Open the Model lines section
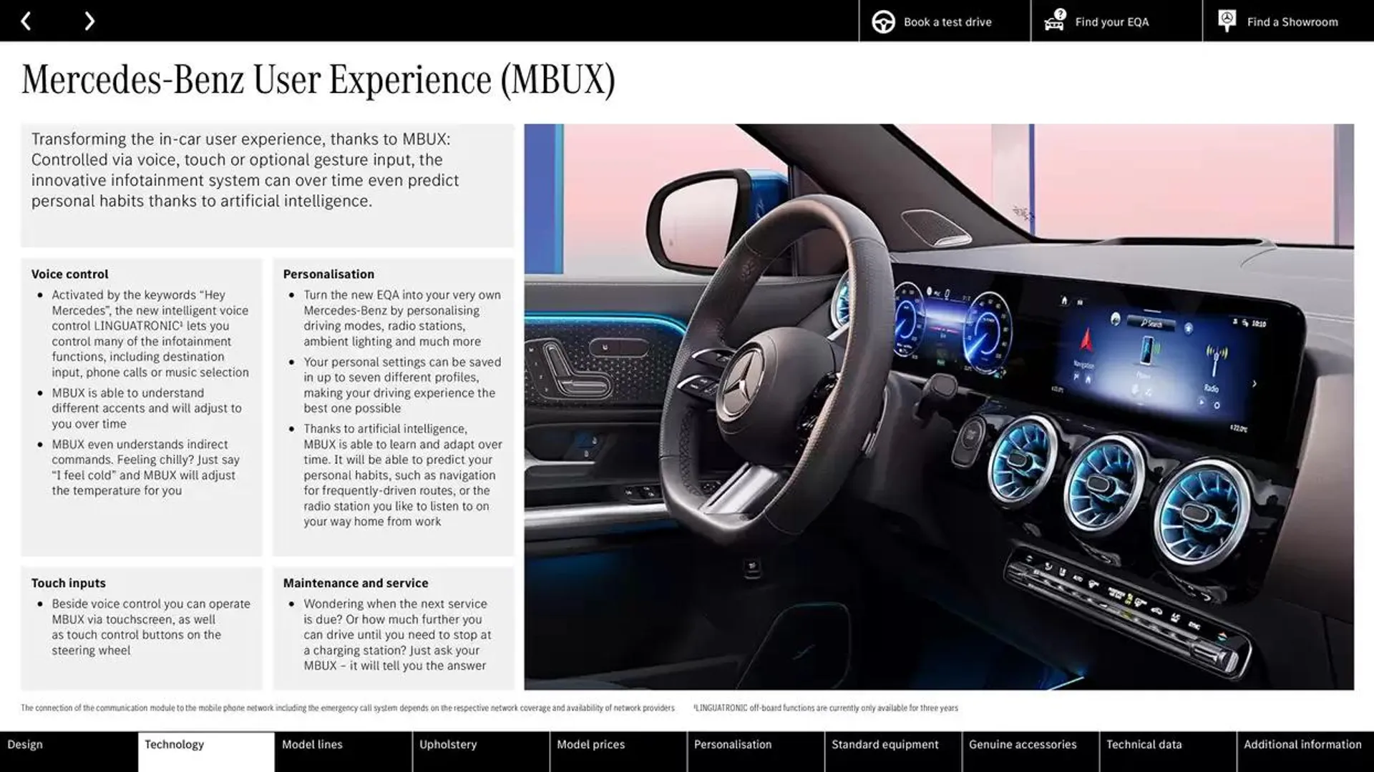The height and width of the screenshot is (772, 1374). [x=311, y=745]
